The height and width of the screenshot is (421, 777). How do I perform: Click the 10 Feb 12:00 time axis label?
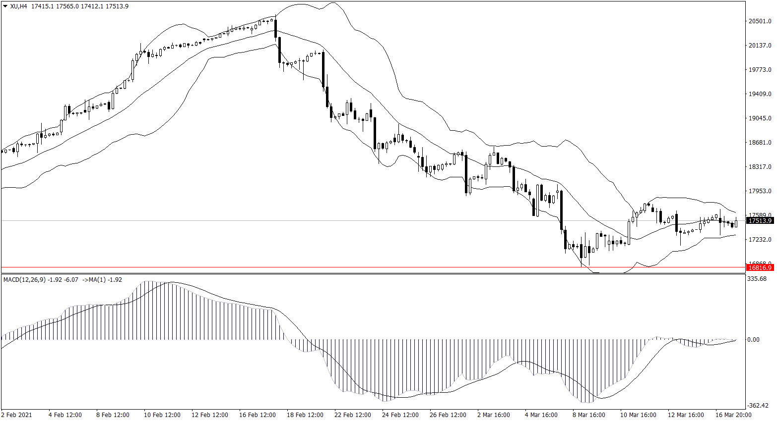click(x=162, y=415)
